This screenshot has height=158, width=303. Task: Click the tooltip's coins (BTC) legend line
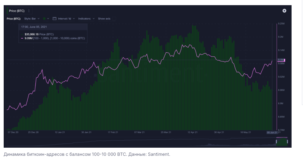click(54, 38)
